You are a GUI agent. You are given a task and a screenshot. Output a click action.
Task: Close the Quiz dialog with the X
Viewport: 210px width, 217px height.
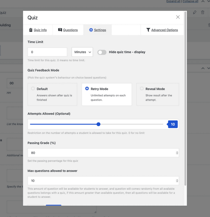(178, 17)
